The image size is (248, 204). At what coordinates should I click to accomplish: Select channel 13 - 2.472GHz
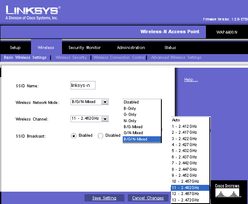190,200
